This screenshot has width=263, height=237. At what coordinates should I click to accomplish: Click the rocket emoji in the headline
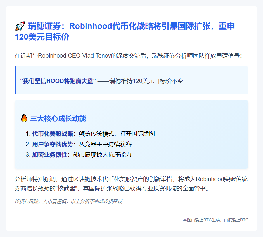coord(20,26)
